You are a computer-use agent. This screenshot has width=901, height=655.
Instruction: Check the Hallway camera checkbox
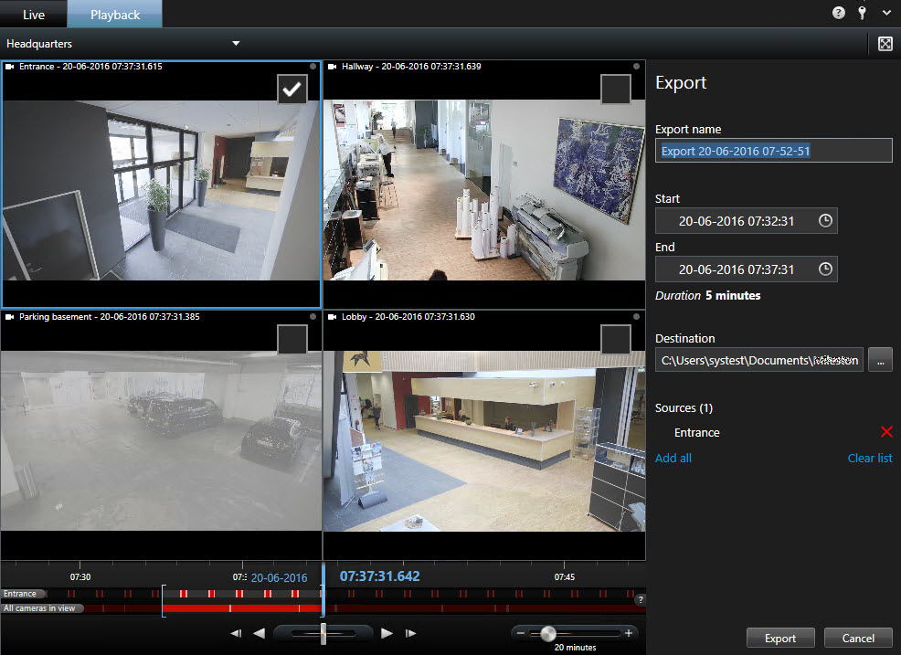click(x=615, y=90)
